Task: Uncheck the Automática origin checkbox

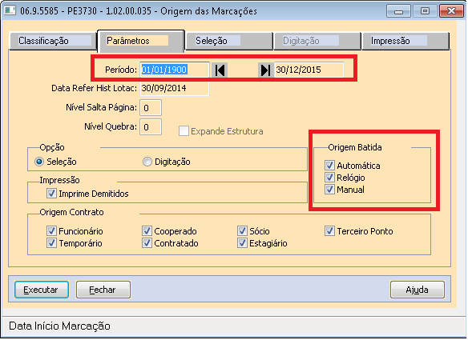Action: [x=329, y=166]
